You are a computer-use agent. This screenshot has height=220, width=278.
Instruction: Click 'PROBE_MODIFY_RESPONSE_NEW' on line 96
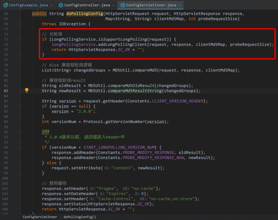pyautogui.click(x=153, y=158)
